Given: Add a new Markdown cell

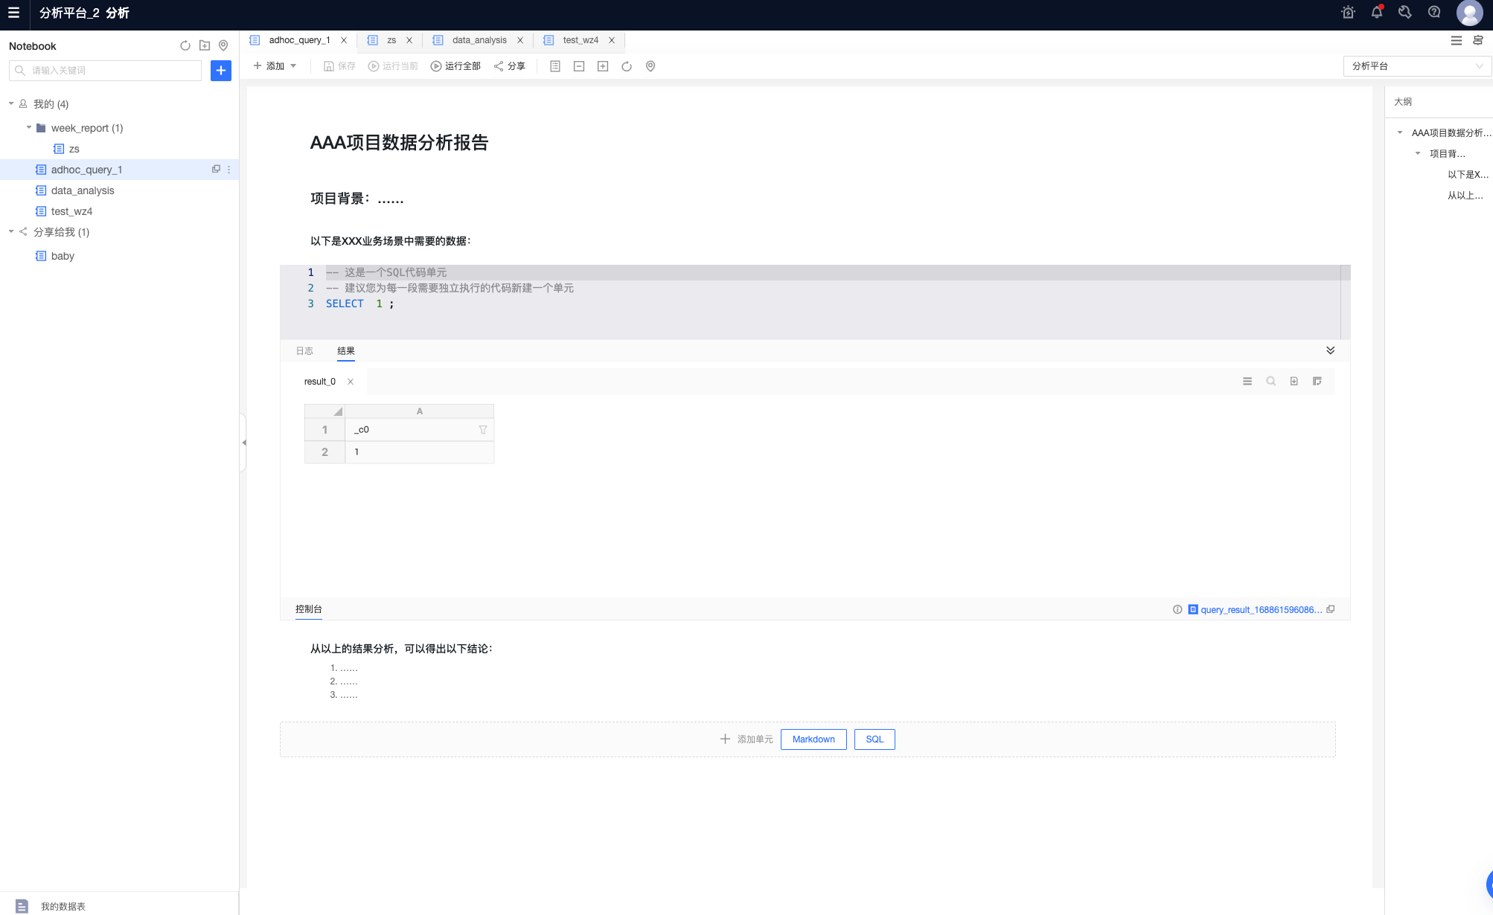Looking at the screenshot, I should [x=813, y=739].
